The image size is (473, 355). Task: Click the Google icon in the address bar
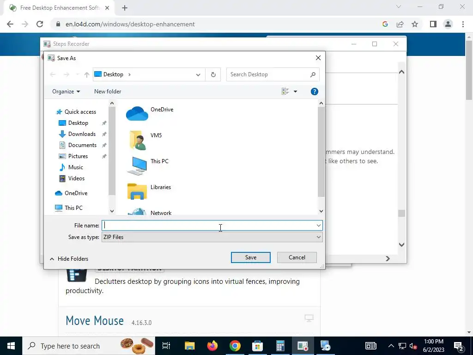[x=385, y=24]
